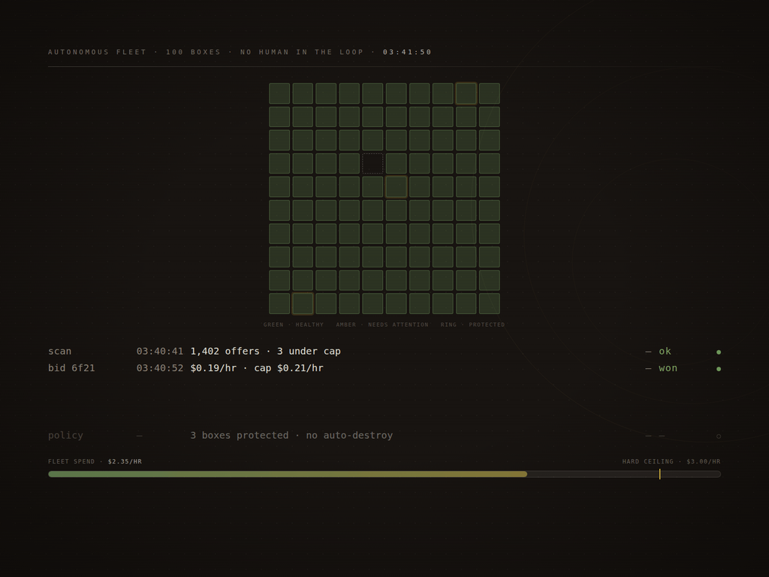769x577 pixels.
Task: Click the "1,402 offers · 3 under cap" text
Action: [265, 352]
